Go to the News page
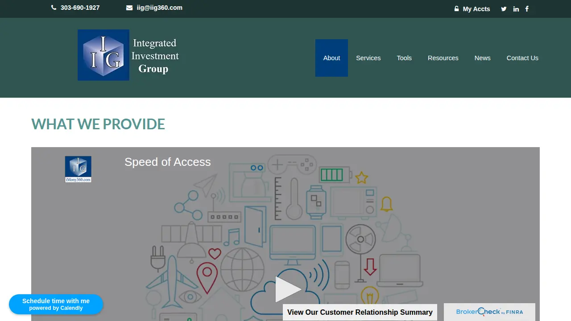571x321 pixels. point(483,58)
